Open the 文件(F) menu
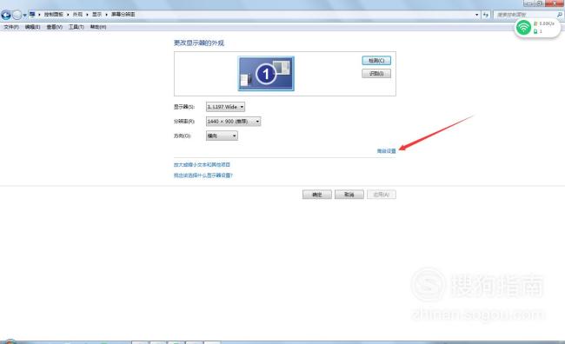The height and width of the screenshot is (344, 565). tap(11, 27)
